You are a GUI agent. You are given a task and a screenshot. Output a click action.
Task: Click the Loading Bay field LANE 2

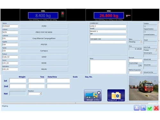(x=108, y=26)
